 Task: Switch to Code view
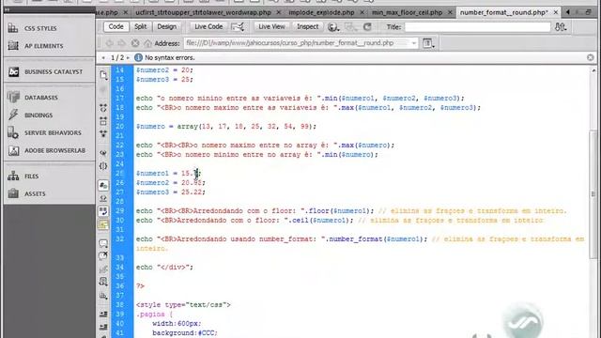(116, 27)
